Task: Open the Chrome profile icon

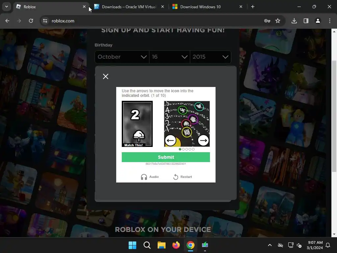Action: [318, 21]
